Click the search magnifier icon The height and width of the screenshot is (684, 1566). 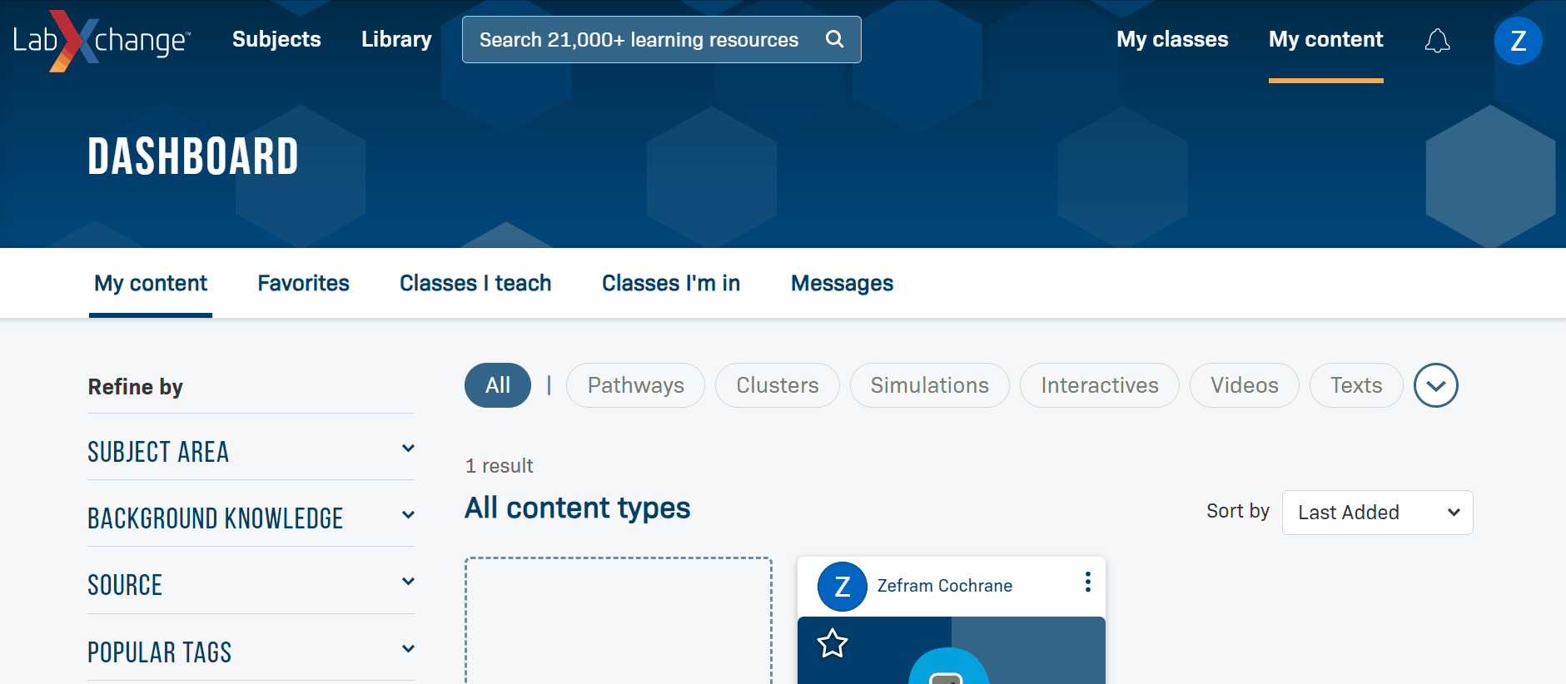pos(834,39)
